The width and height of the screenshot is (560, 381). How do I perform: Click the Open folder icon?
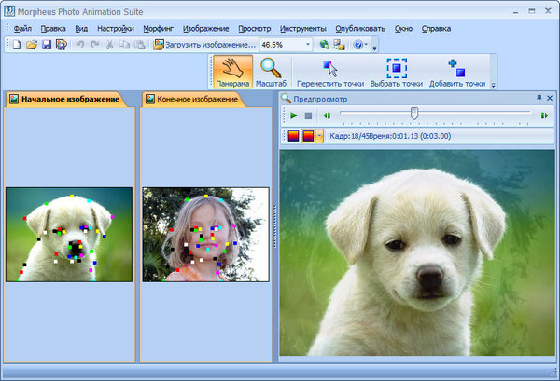[x=32, y=45]
